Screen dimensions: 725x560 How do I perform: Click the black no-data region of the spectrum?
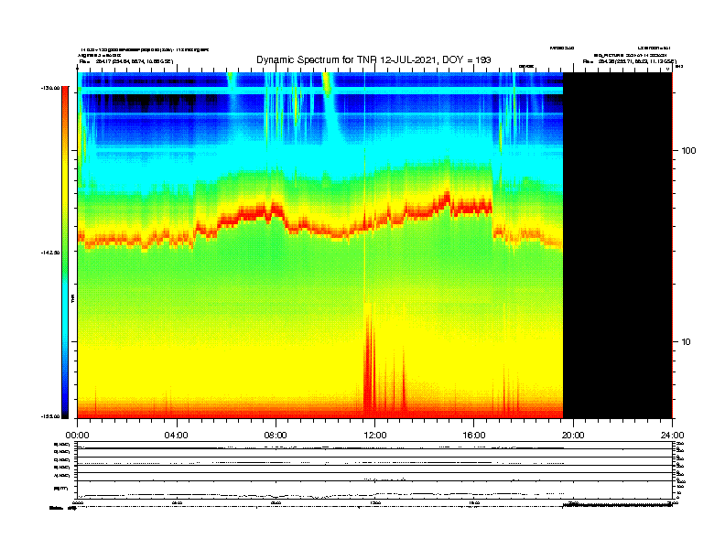pyautogui.click(x=617, y=245)
